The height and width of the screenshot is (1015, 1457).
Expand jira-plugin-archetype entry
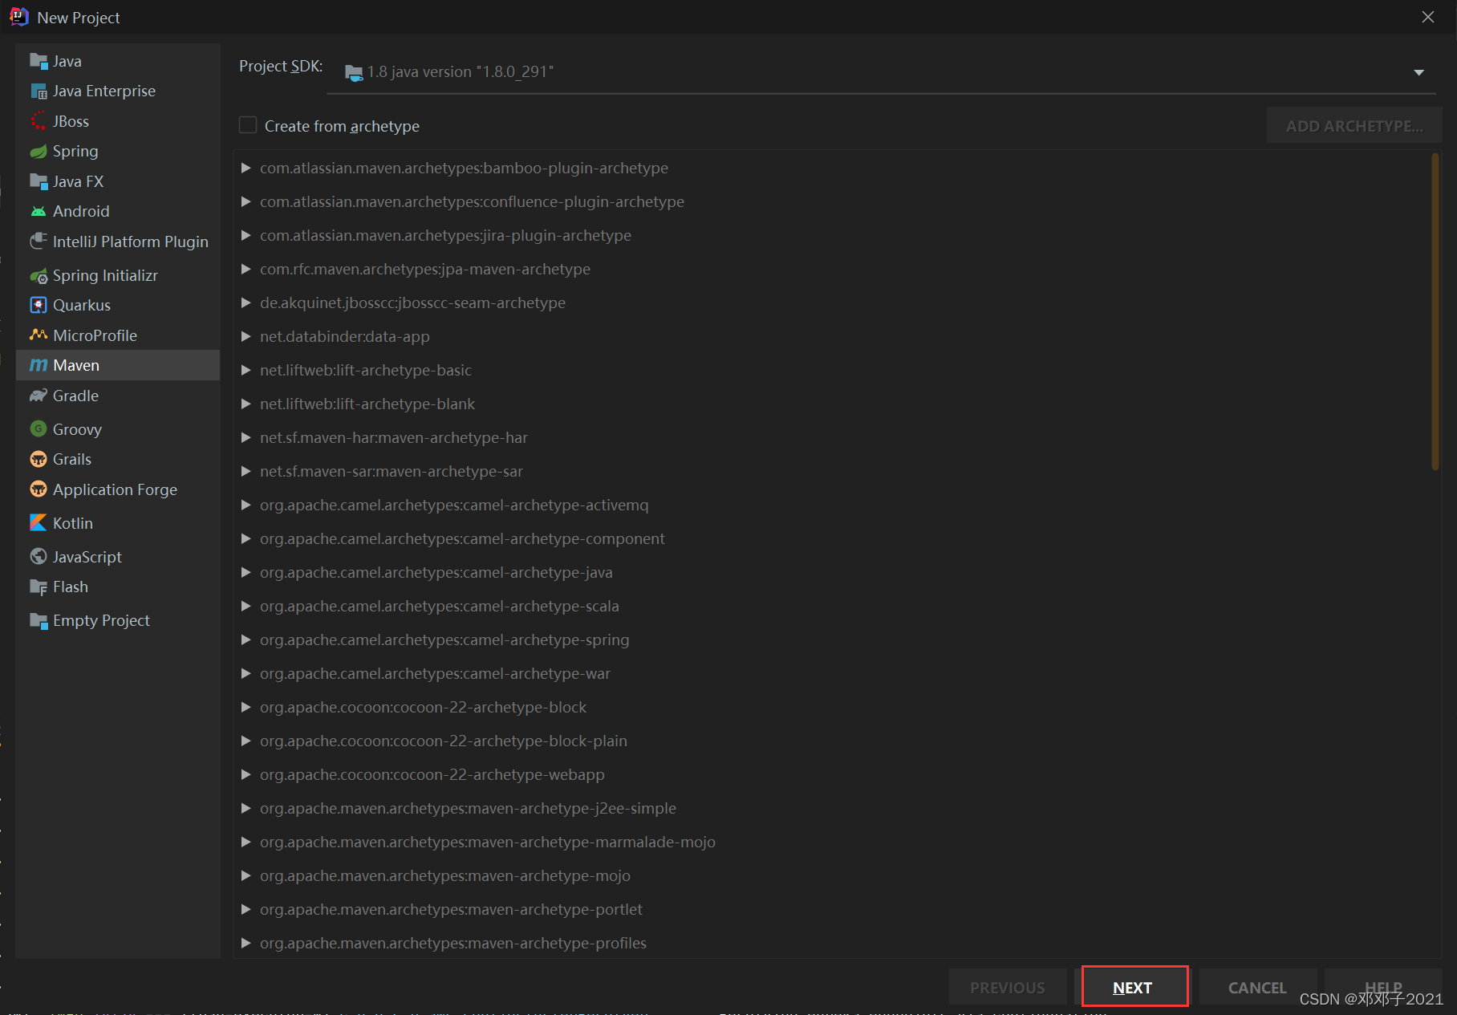point(247,236)
